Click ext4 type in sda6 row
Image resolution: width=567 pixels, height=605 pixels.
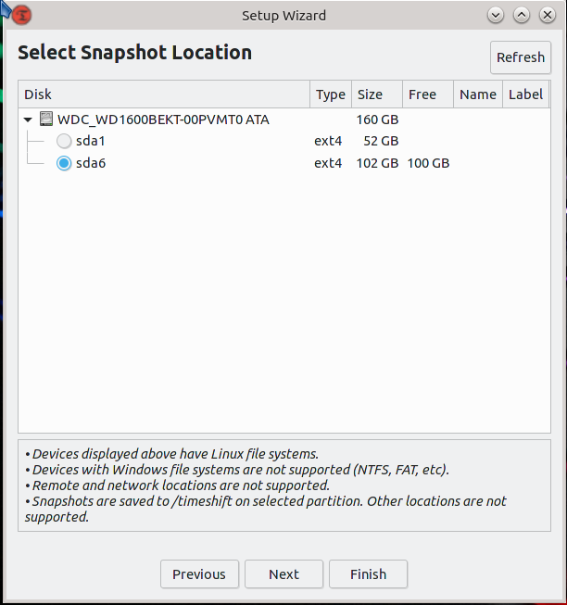click(328, 163)
